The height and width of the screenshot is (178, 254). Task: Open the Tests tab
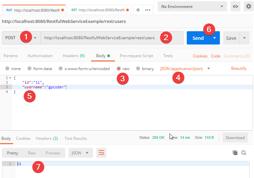tap(168, 56)
